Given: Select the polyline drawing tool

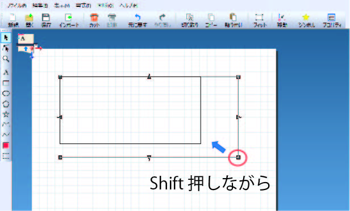Looking at the screenshot, I should (6, 124).
